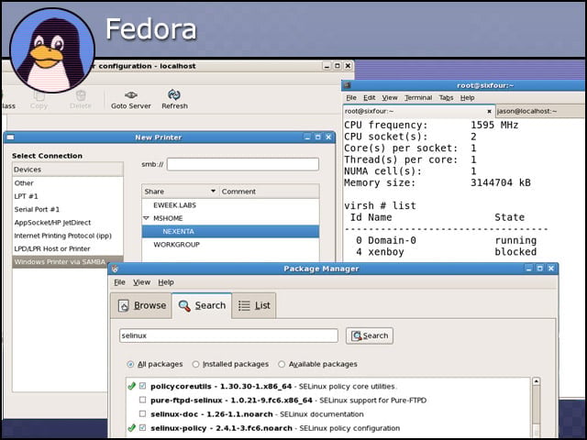The width and height of the screenshot is (587, 440).
Task: Click the installed checkmark beside selinux-policy
Action: point(131,428)
